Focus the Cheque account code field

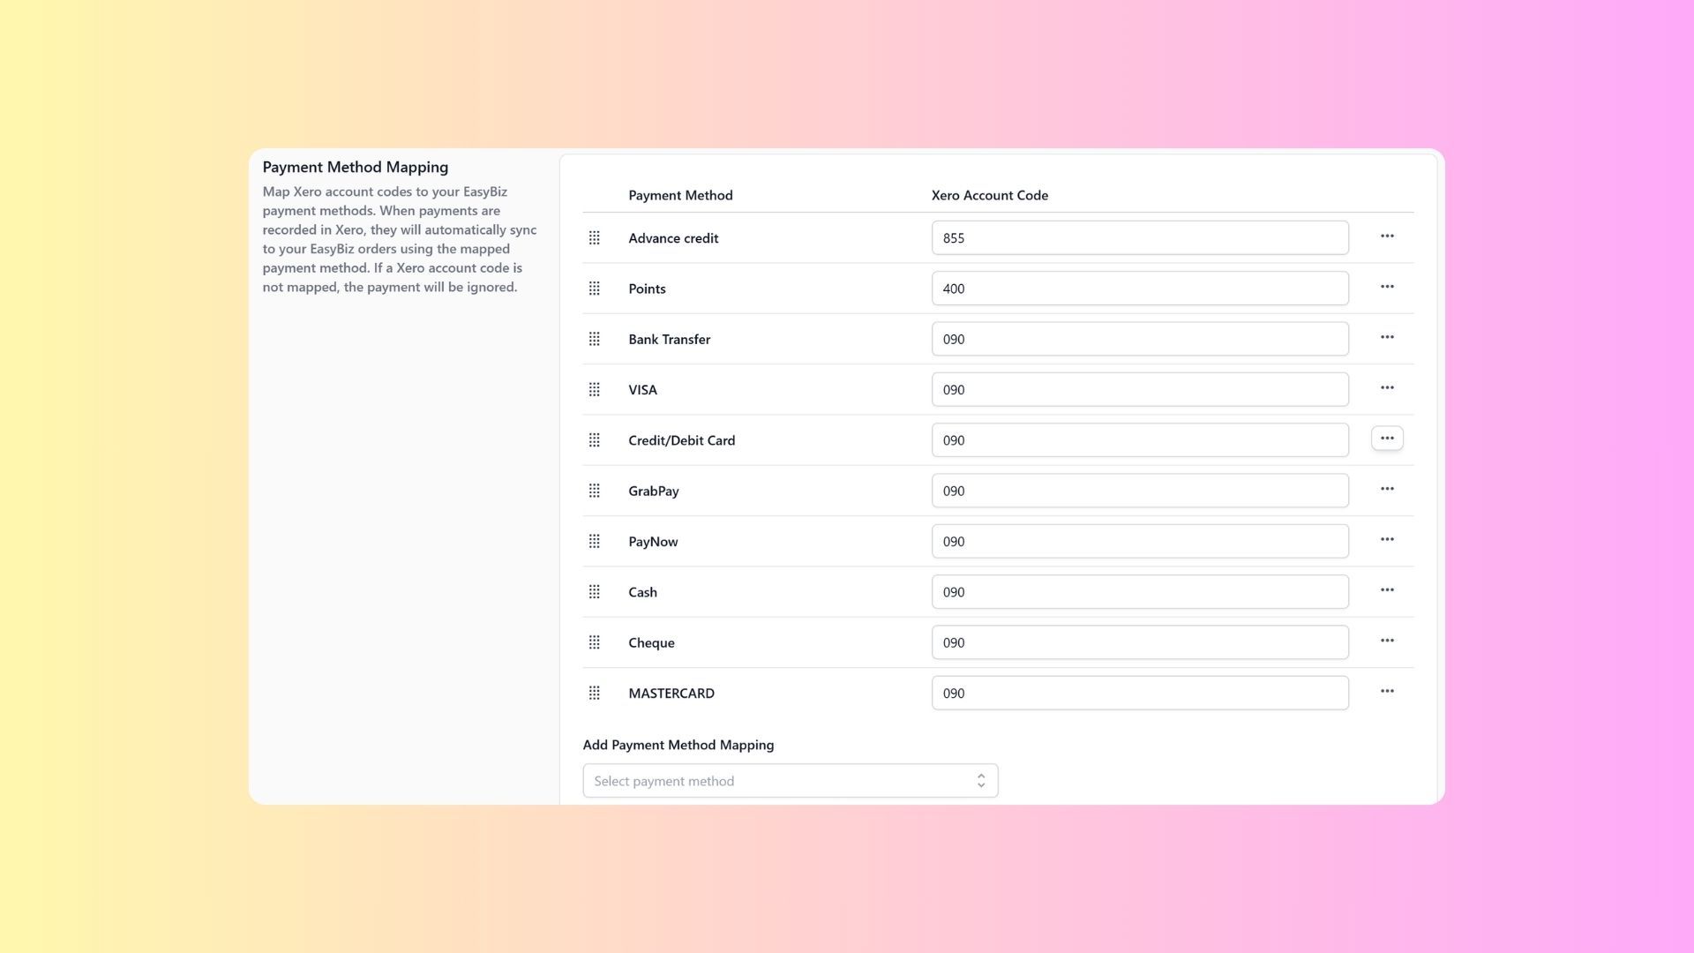tap(1140, 642)
